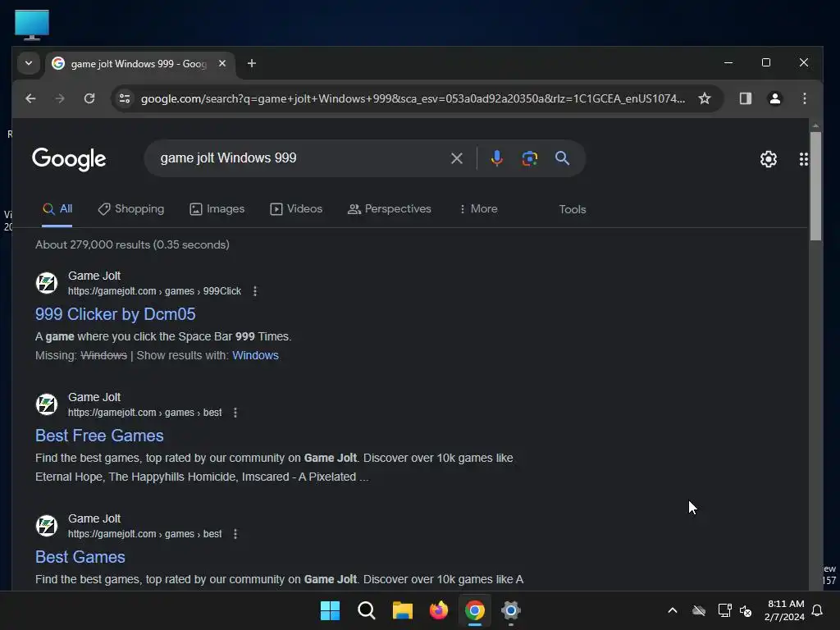Switch to the Images tab
The image size is (840, 630).
pos(217,209)
